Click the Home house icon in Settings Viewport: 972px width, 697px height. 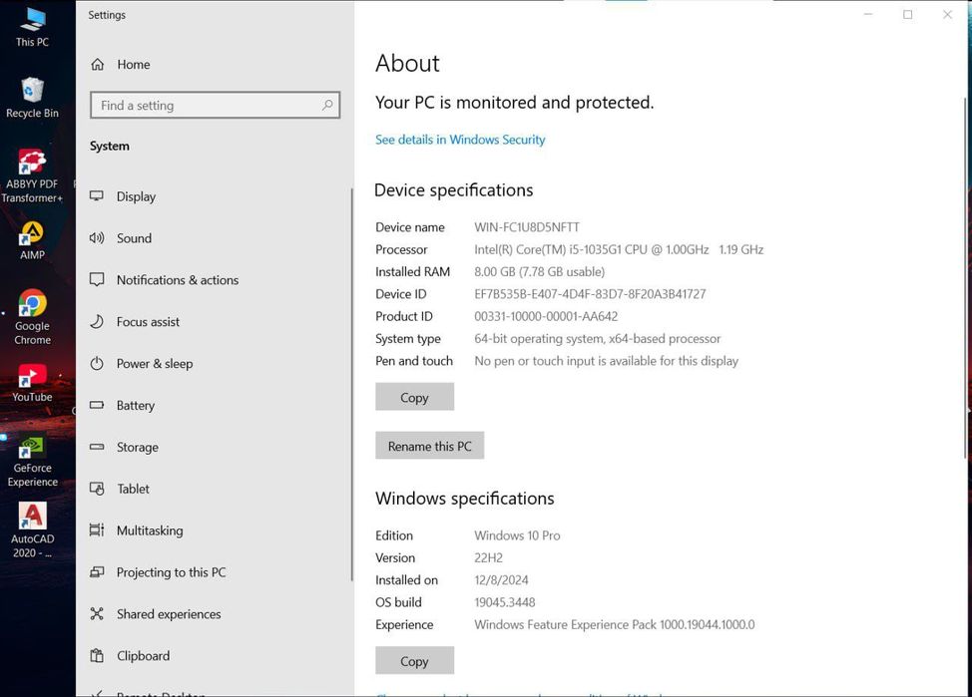(98, 65)
